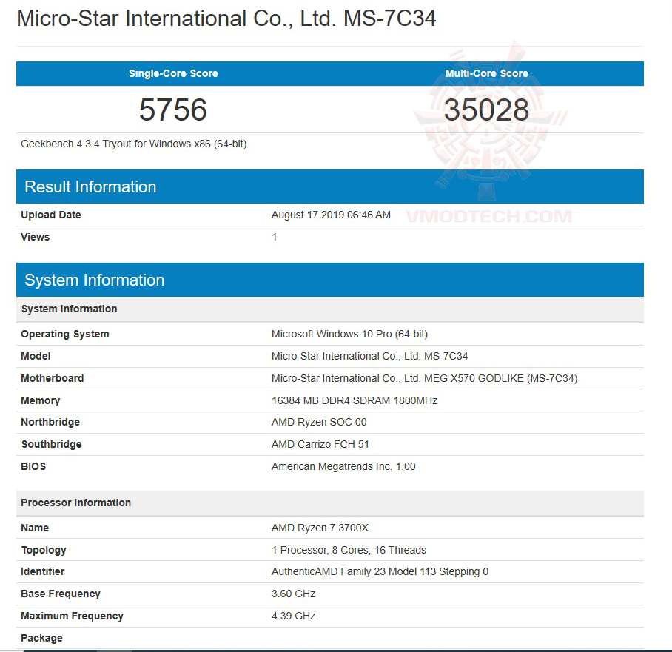This screenshot has height=652, width=672.
Task: Select the Model value ending in MS-7C34
Action: (x=369, y=356)
